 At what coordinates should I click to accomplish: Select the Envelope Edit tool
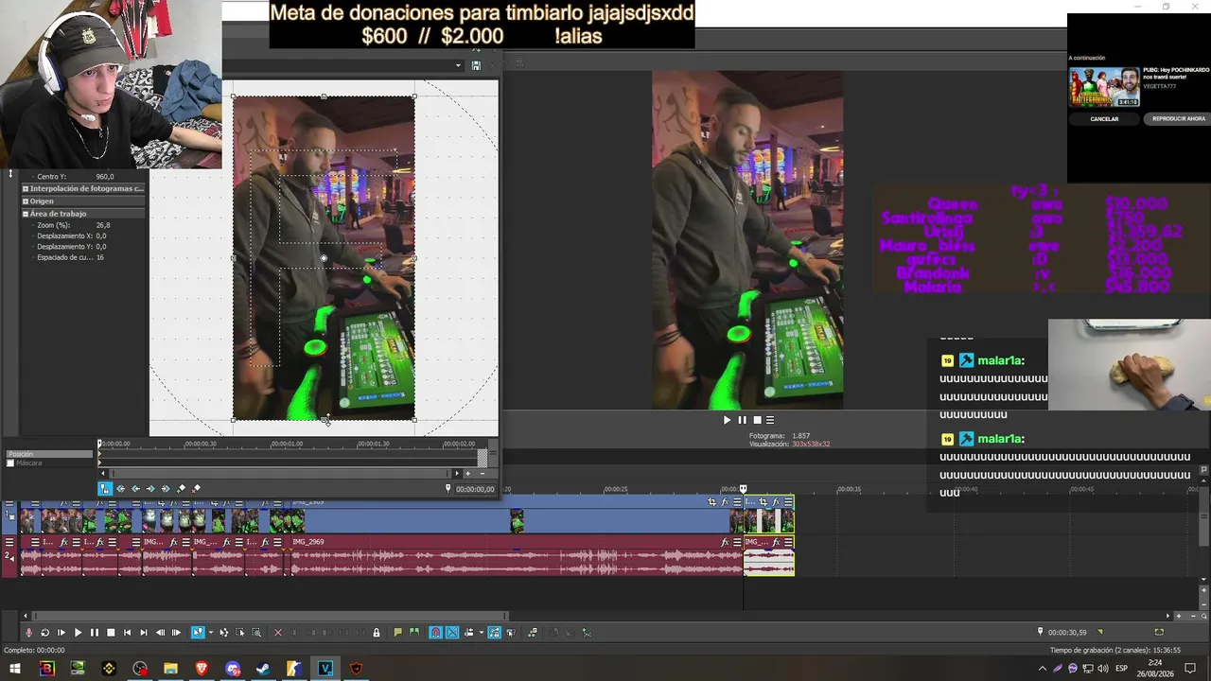click(x=224, y=633)
